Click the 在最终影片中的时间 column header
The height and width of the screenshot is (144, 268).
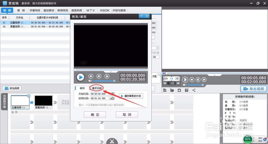(x=47, y=18)
